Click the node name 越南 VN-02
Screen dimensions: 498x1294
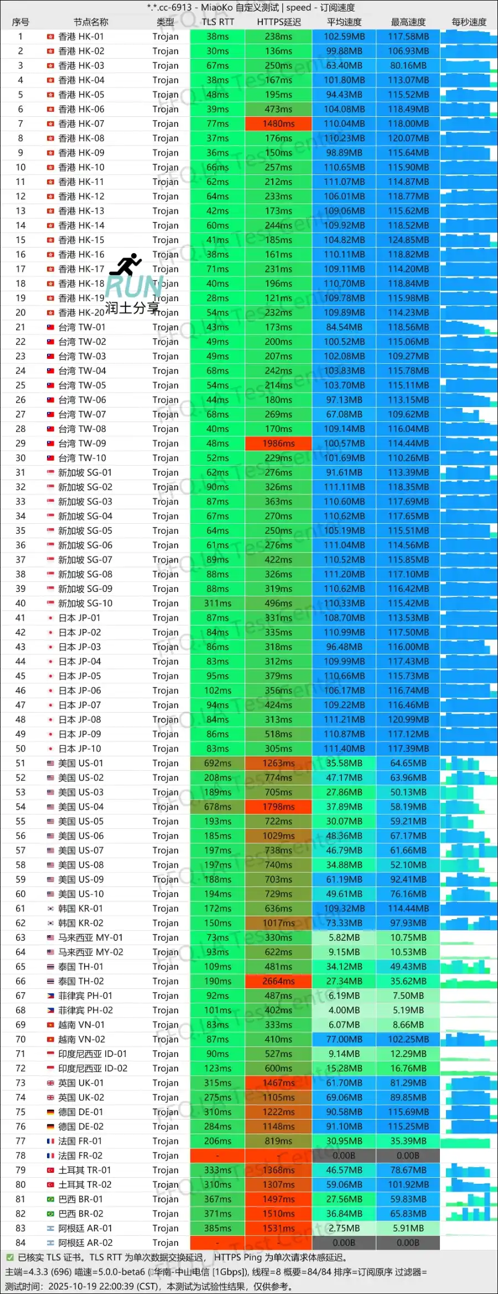[81, 1039]
